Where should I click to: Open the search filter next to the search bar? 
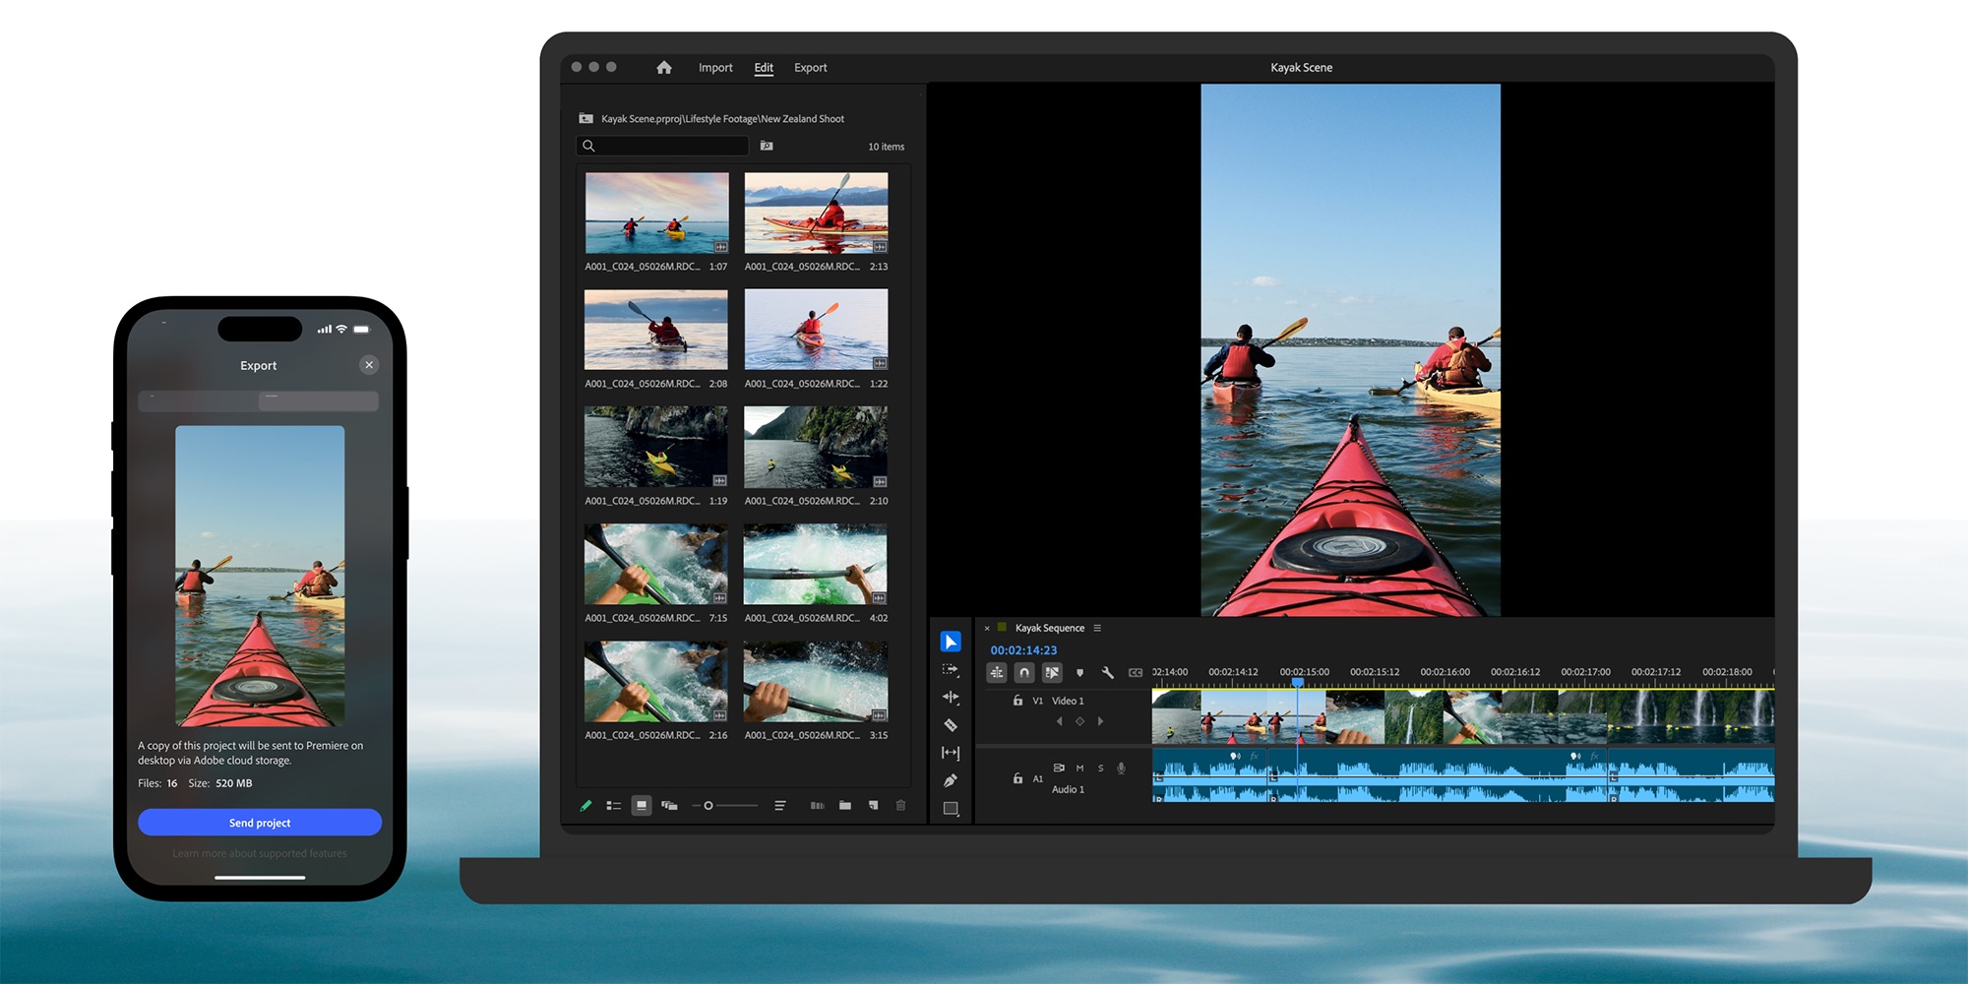tap(766, 146)
